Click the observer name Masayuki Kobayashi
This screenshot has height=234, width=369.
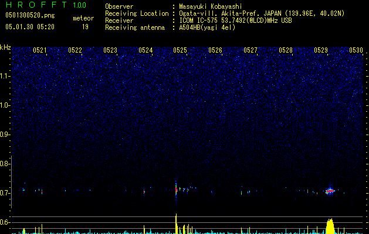click(211, 6)
